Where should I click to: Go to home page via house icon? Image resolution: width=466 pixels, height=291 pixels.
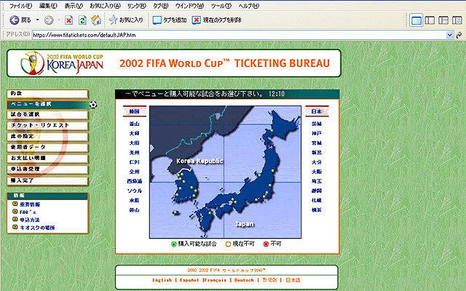tap(96, 20)
